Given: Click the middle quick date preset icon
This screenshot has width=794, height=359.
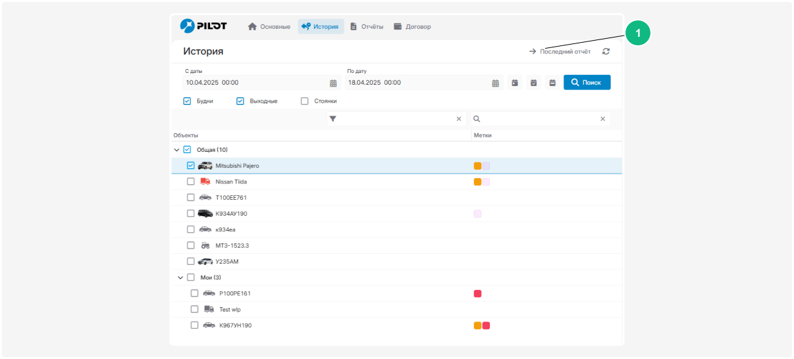Looking at the screenshot, I should [x=534, y=83].
